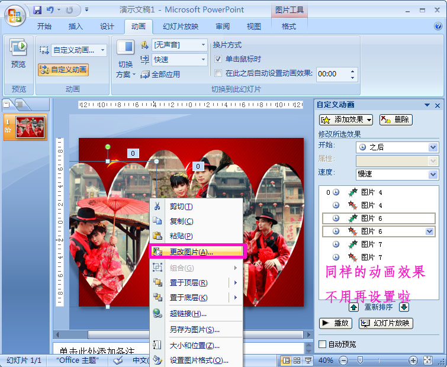447x367 pixels.
Task: Open the 设计 ribbon tab
Action: tap(107, 27)
